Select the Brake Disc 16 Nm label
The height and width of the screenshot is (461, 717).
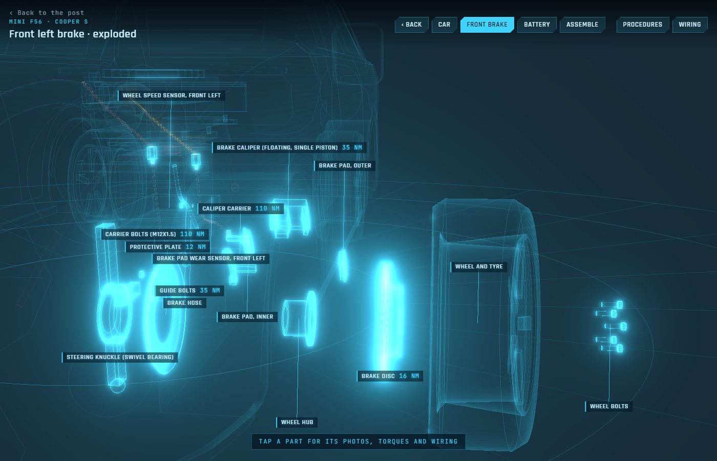[x=390, y=376]
